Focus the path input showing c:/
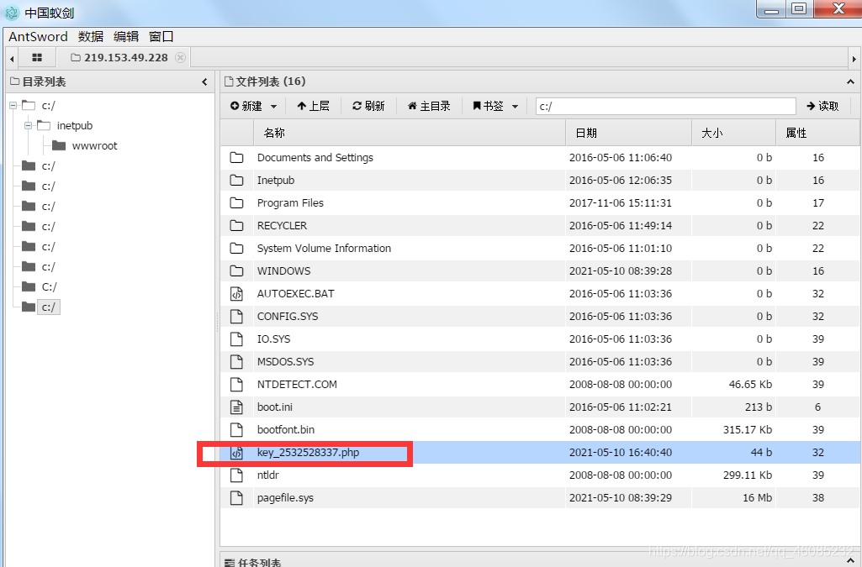 (666, 106)
